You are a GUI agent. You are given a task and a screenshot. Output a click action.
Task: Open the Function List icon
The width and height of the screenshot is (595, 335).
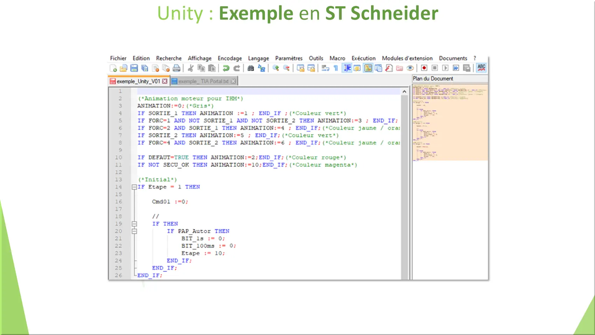(389, 68)
